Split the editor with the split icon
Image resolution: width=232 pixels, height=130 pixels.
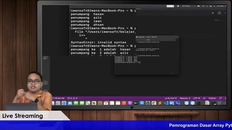point(219,13)
